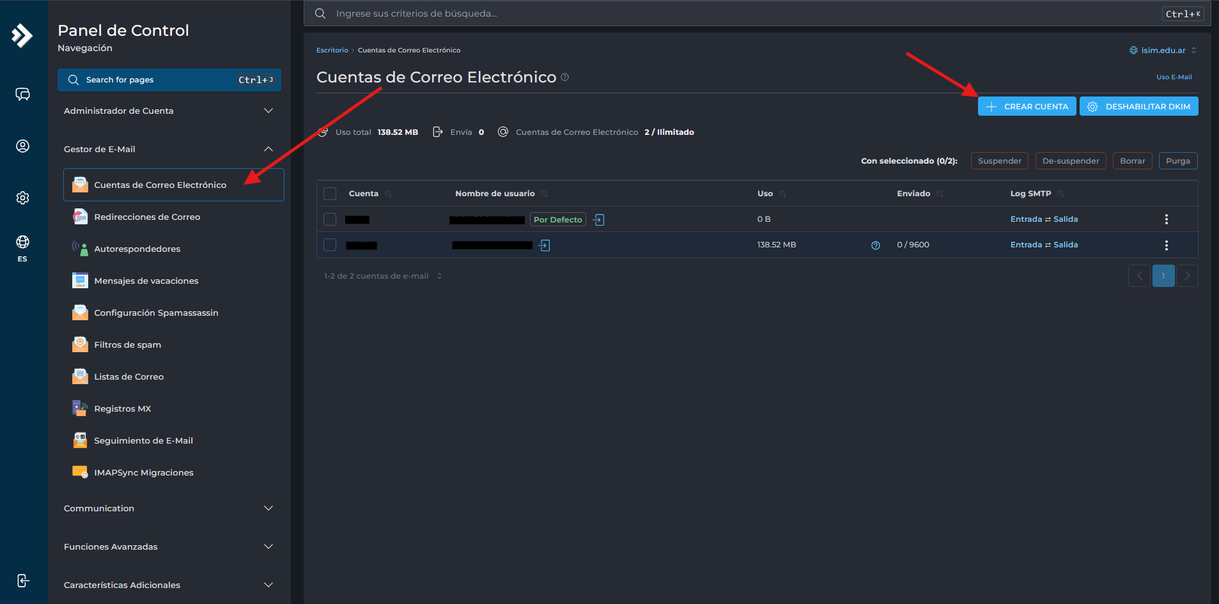This screenshot has width=1219, height=604.
Task: Select the checkbox for the 138.52 MB account
Action: tap(330, 245)
